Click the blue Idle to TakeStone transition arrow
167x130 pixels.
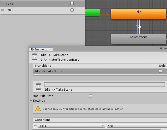[x=137, y=26]
